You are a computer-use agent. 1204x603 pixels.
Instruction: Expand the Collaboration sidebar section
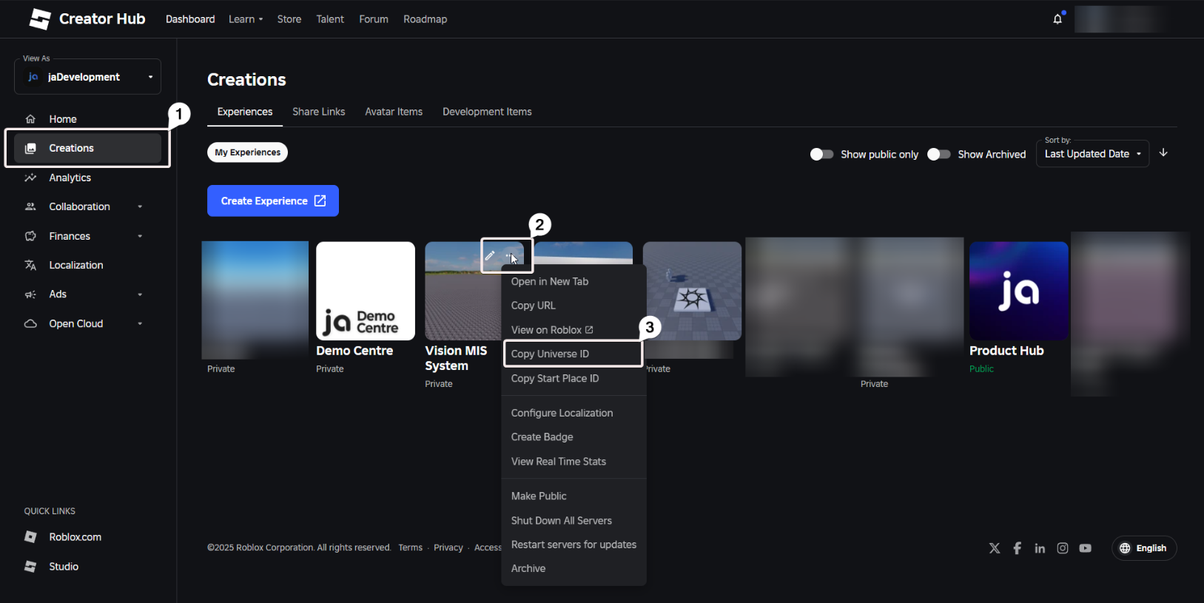pos(140,207)
